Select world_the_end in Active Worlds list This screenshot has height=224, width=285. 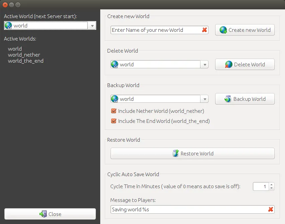coord(26,61)
